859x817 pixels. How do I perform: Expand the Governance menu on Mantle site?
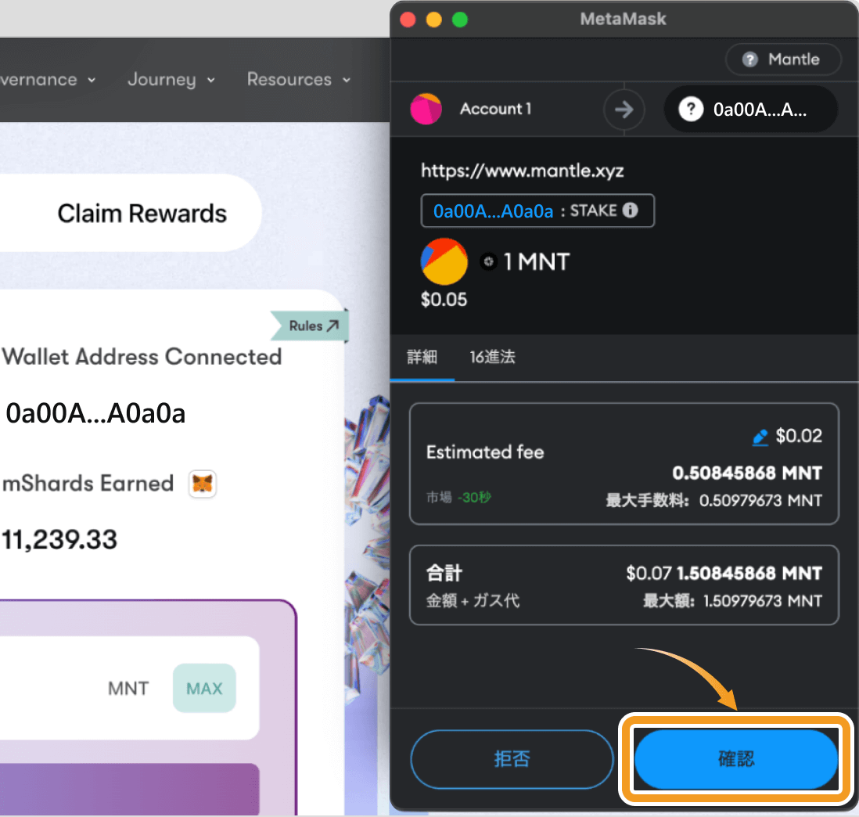[49, 80]
